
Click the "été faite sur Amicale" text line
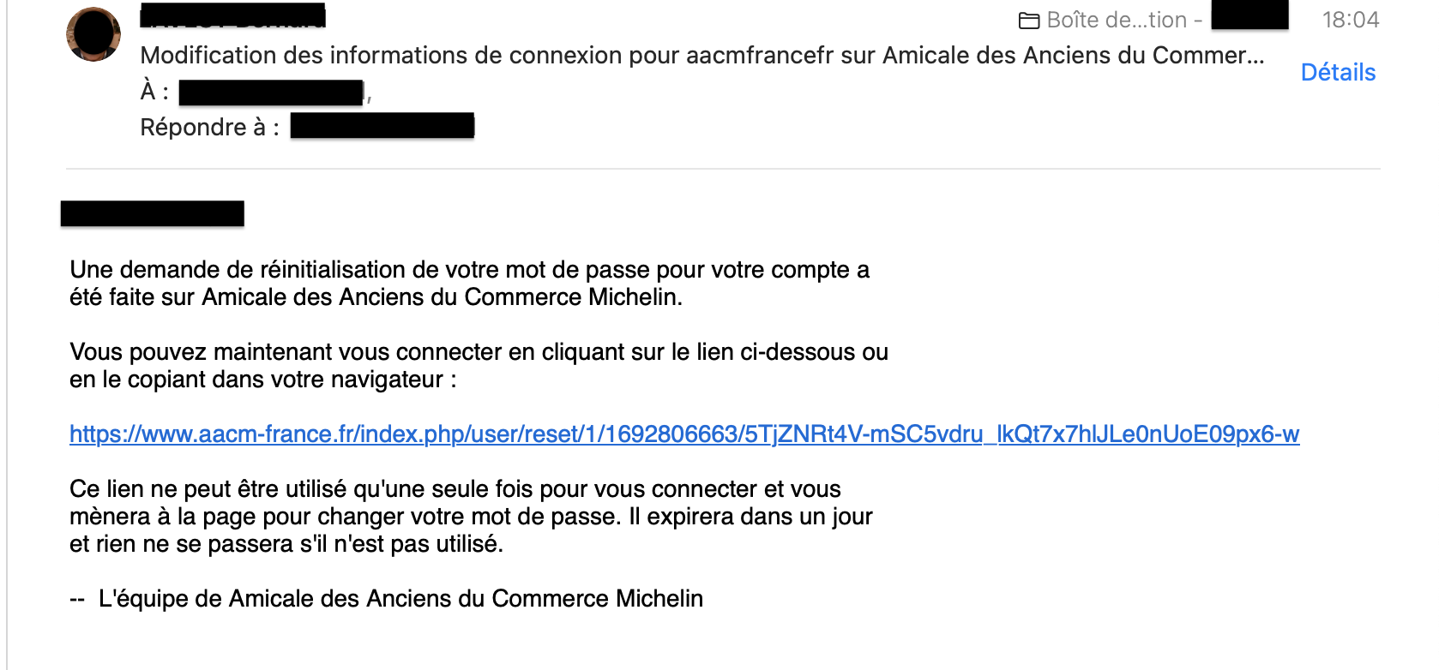pos(376,297)
